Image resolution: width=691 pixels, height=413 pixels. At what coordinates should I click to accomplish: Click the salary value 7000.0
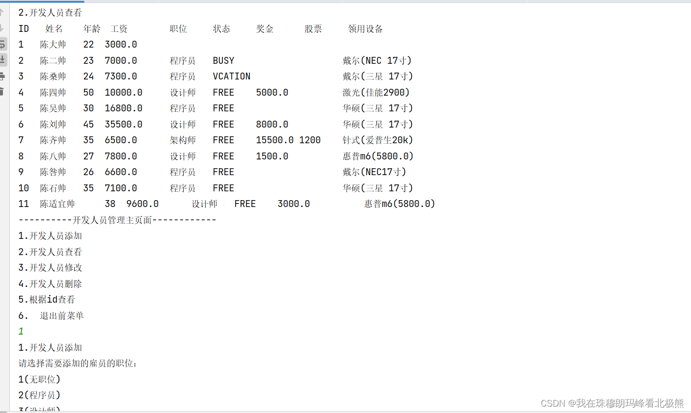point(121,60)
